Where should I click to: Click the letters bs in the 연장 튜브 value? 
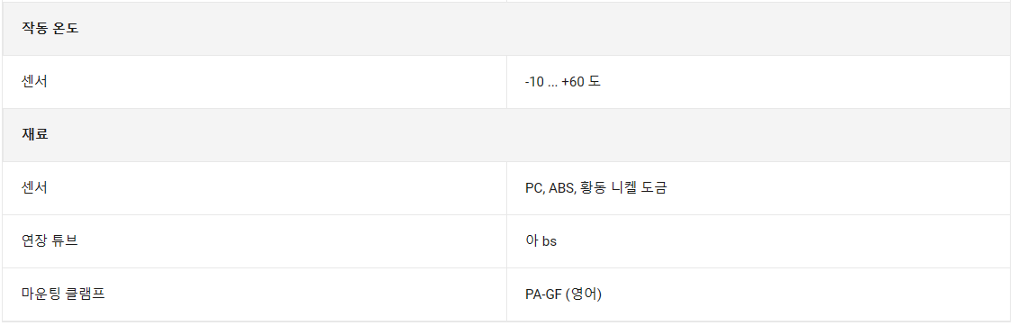[x=550, y=241]
